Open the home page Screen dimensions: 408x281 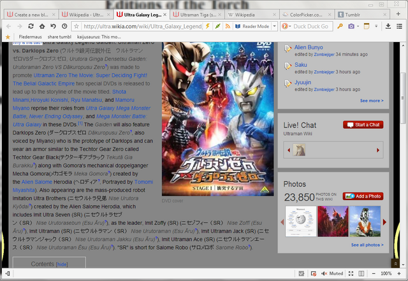pyautogui.click(x=42, y=26)
